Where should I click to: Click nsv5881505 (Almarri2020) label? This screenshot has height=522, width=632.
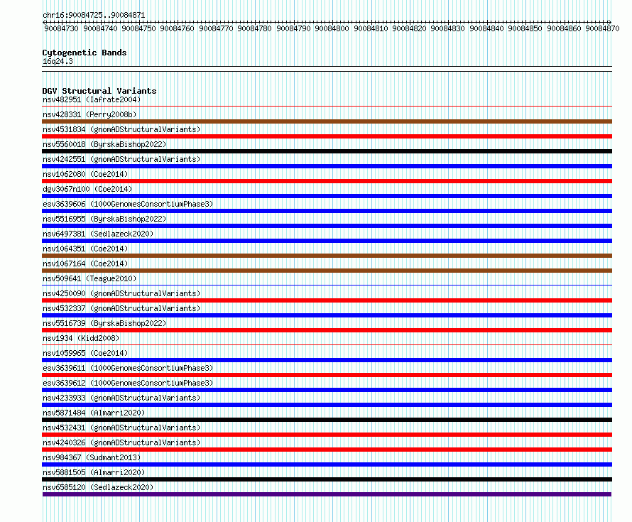94,472
